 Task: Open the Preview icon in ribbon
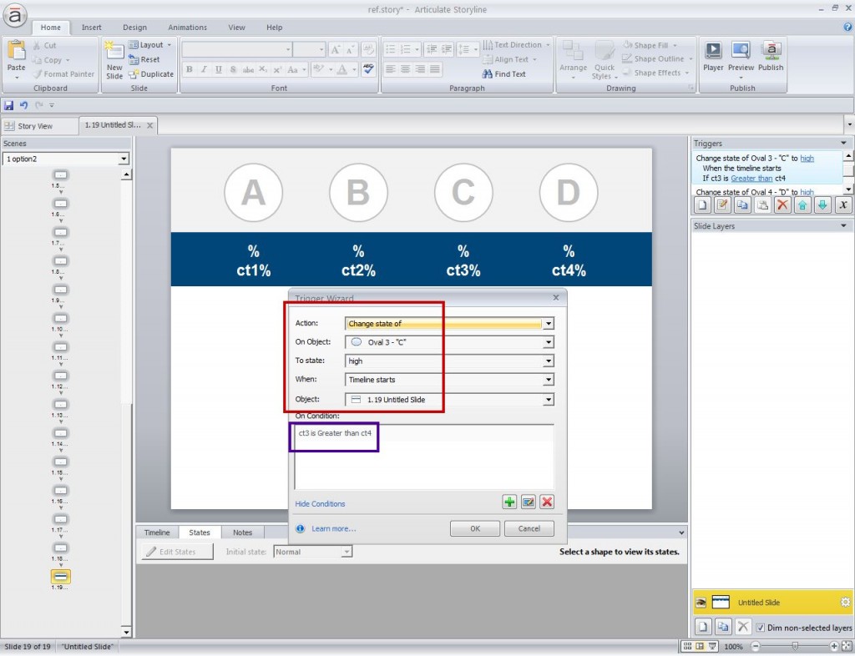tap(741, 56)
